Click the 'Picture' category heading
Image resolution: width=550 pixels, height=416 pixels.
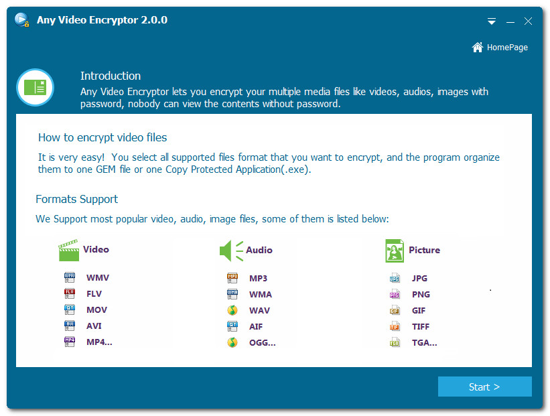click(x=425, y=250)
